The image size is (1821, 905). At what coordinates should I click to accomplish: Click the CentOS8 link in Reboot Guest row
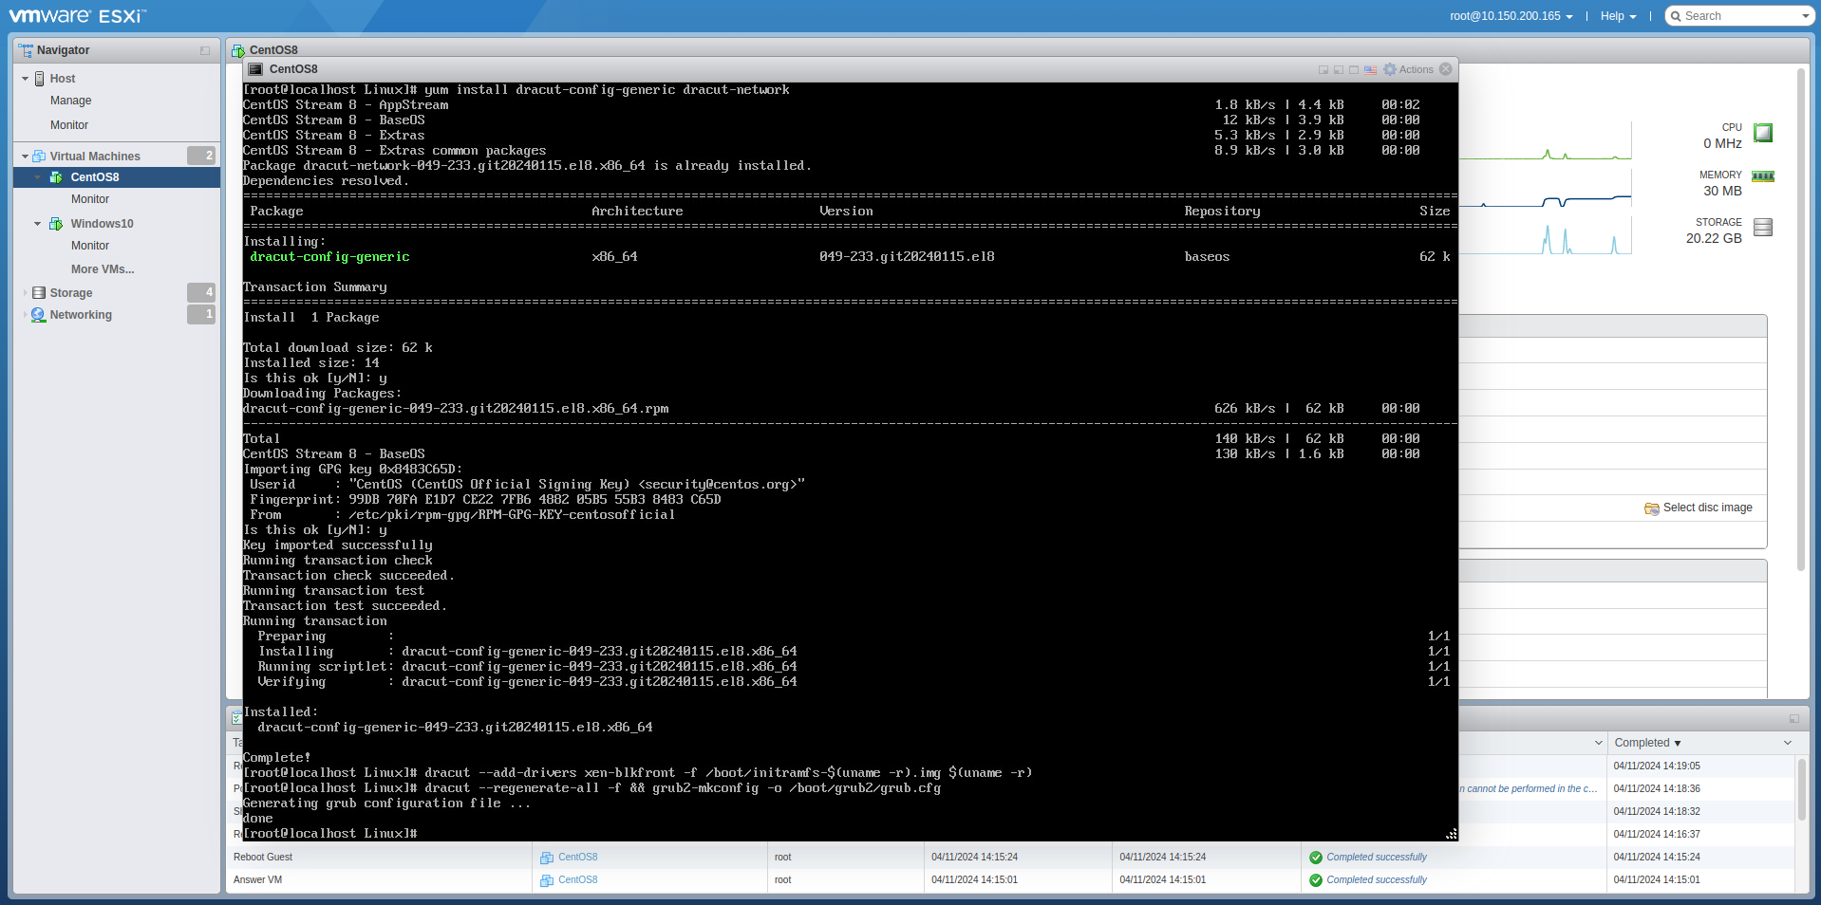coord(577,858)
